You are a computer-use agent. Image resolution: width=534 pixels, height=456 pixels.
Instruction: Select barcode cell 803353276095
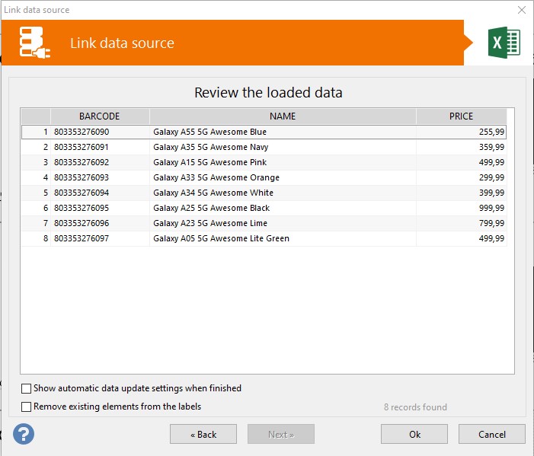[x=100, y=208]
